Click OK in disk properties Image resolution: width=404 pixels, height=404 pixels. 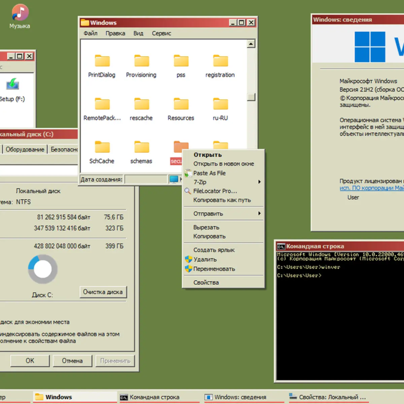pyautogui.click(x=30, y=361)
